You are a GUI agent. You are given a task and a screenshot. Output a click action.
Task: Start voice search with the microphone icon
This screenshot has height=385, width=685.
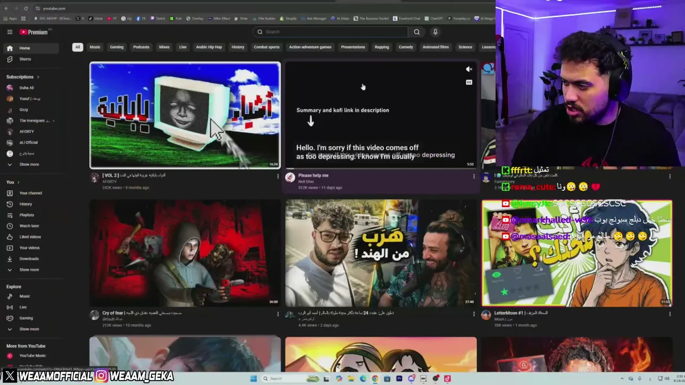tap(435, 32)
